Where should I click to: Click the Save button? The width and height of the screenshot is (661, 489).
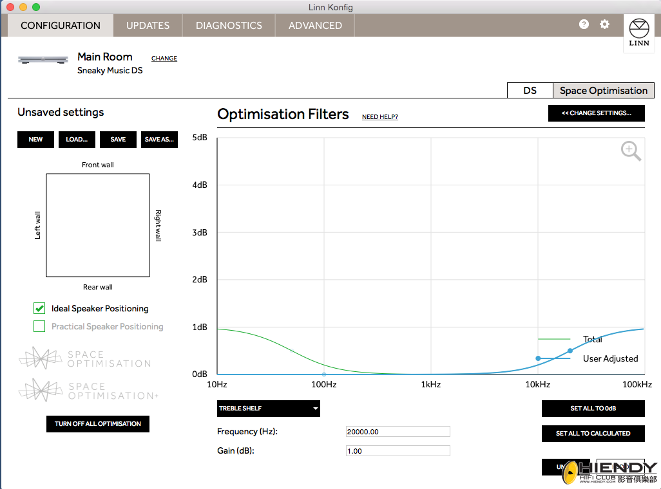point(118,140)
